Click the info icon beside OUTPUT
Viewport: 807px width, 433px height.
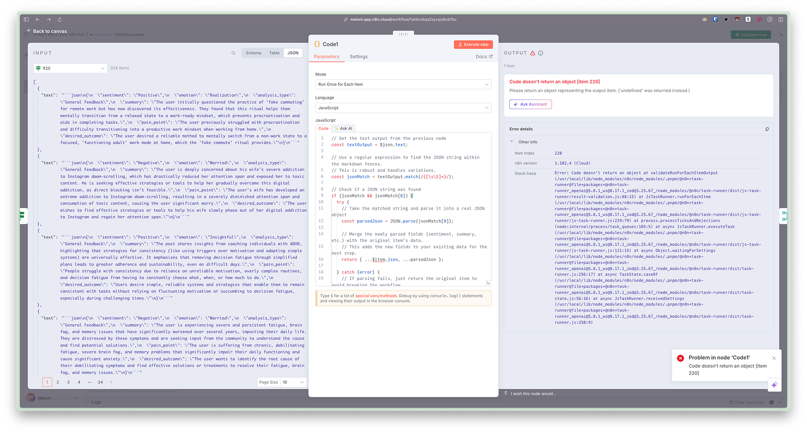541,53
